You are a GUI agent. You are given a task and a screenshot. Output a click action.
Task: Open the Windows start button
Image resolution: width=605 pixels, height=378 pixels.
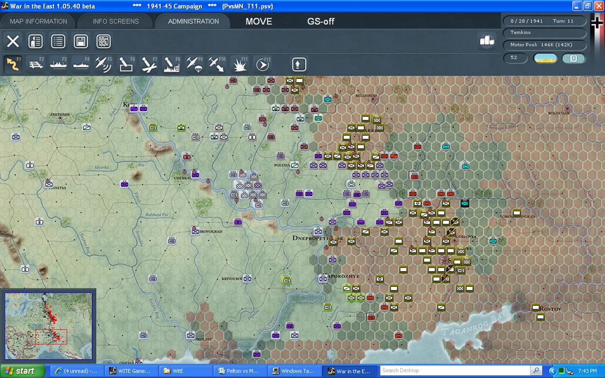coord(23,371)
